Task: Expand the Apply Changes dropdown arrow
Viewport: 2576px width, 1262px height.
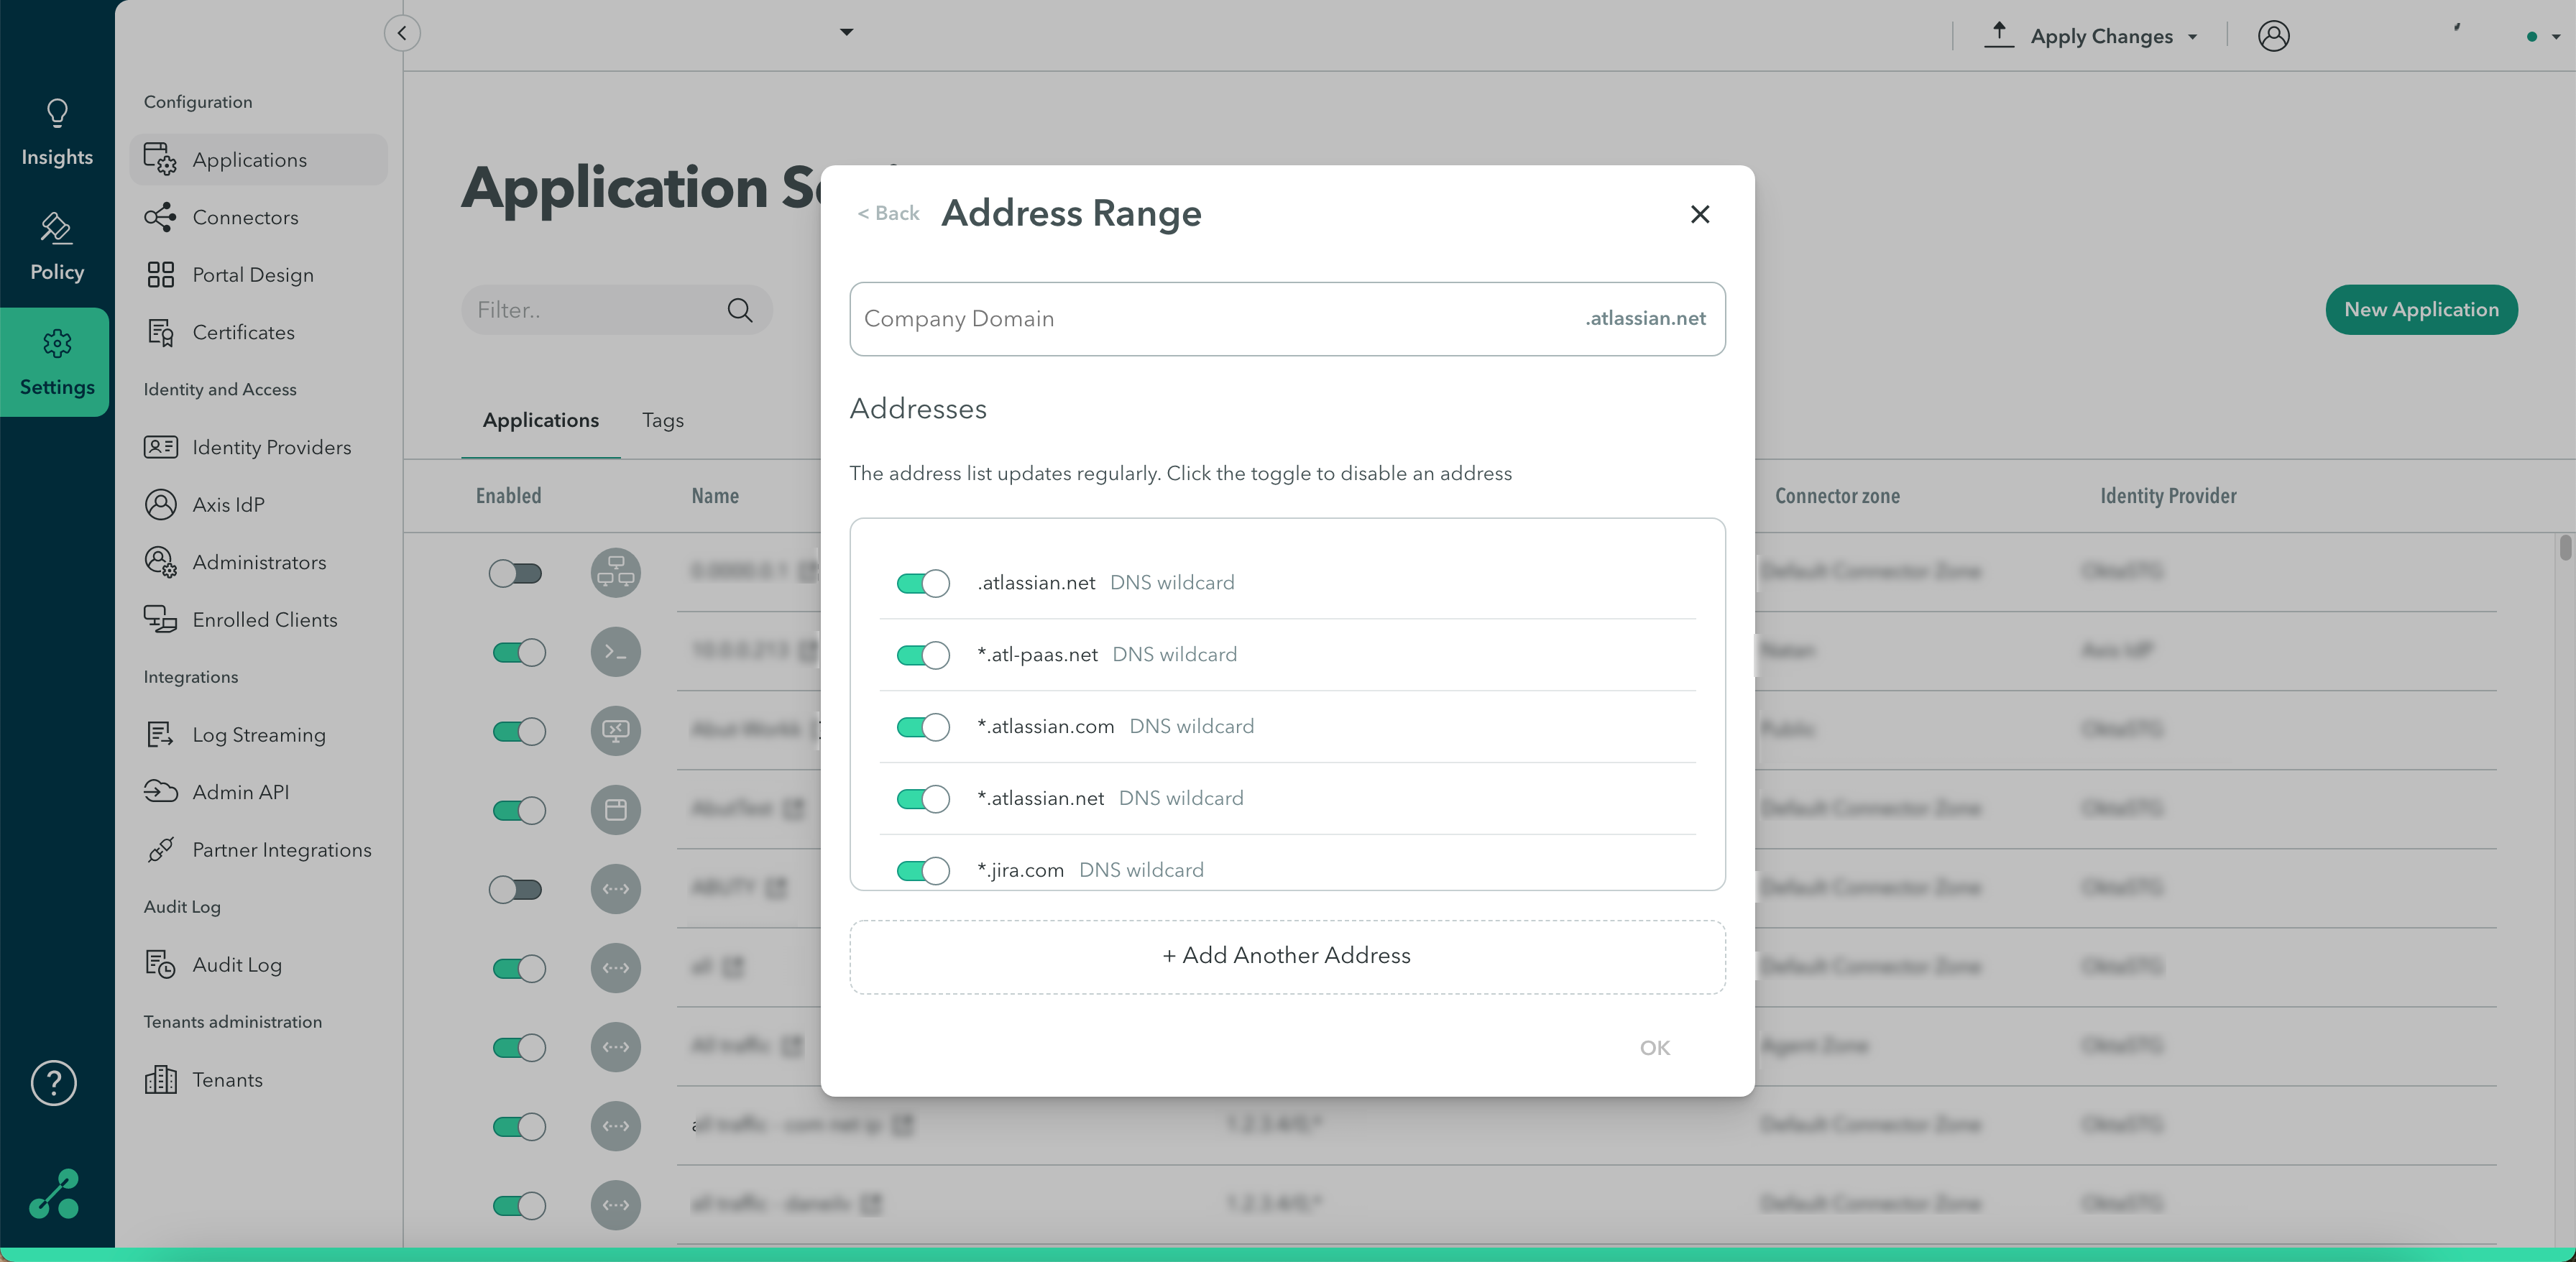Action: point(2193,37)
